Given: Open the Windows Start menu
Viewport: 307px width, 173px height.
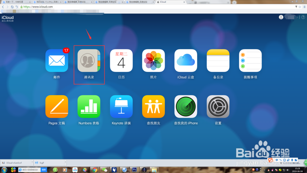Looking at the screenshot, I should (x=4, y=170).
